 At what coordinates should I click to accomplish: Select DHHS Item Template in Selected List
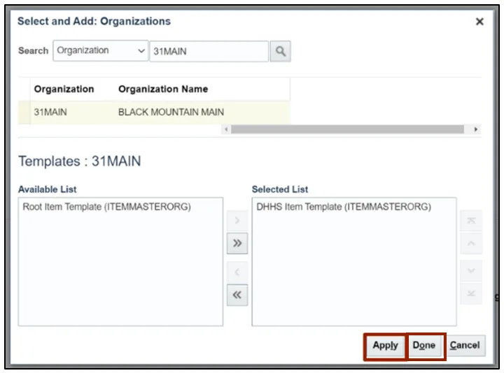click(343, 207)
